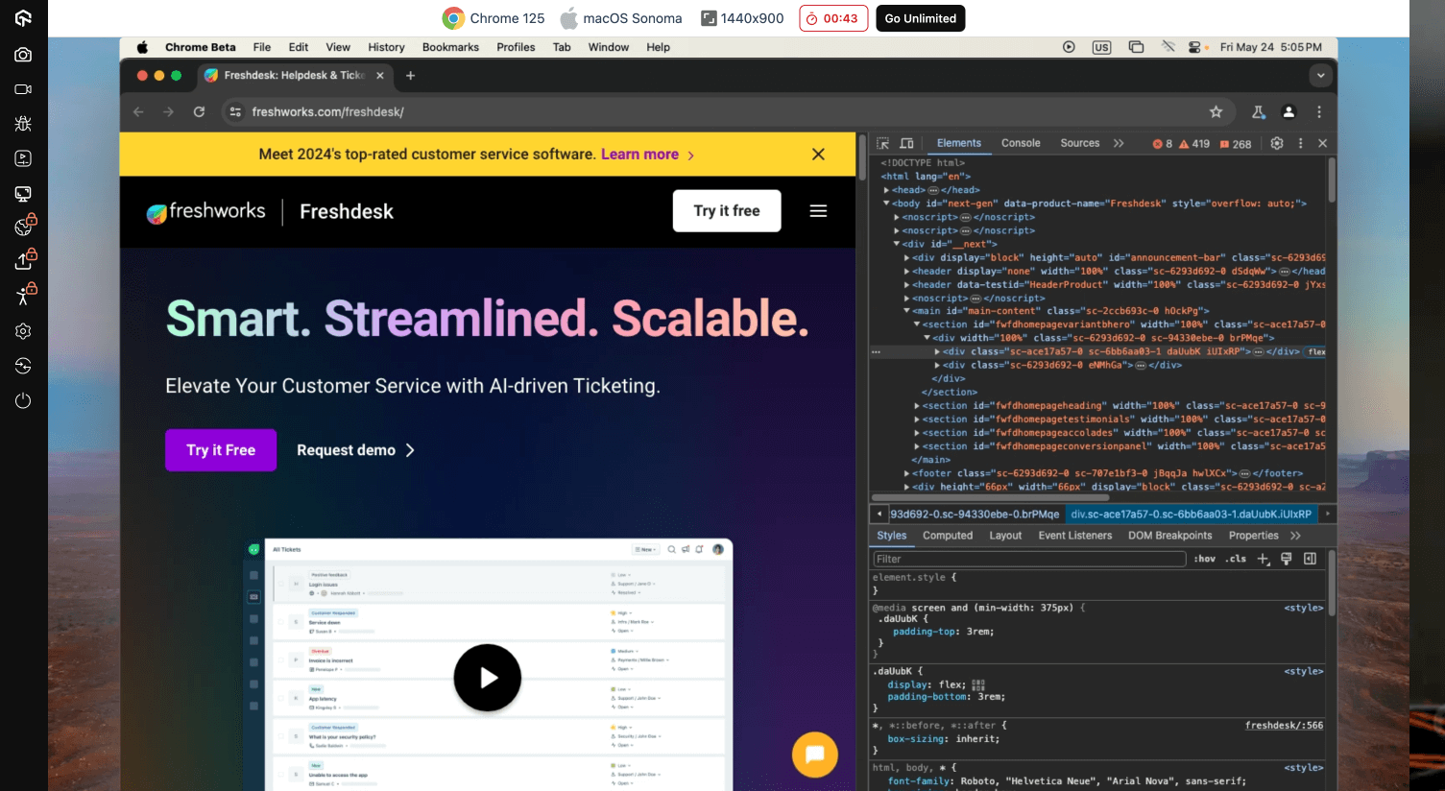Open the Computed styles tab

click(x=948, y=536)
